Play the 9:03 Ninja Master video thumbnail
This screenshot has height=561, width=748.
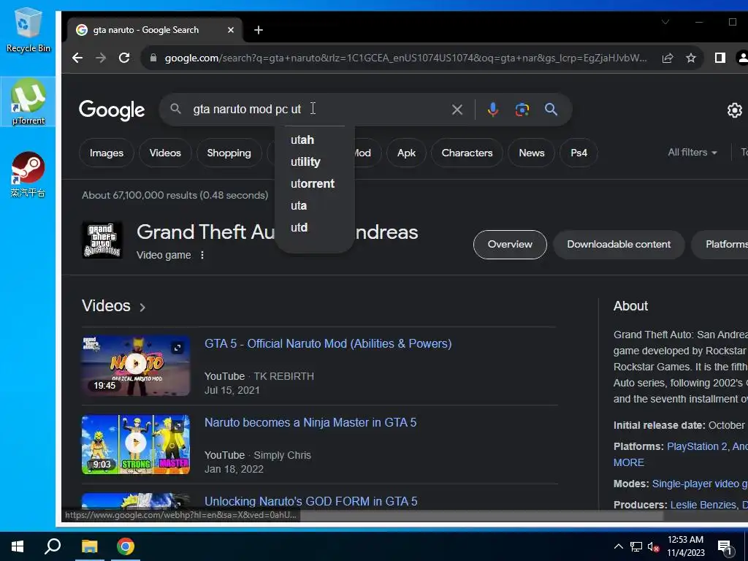click(x=136, y=445)
